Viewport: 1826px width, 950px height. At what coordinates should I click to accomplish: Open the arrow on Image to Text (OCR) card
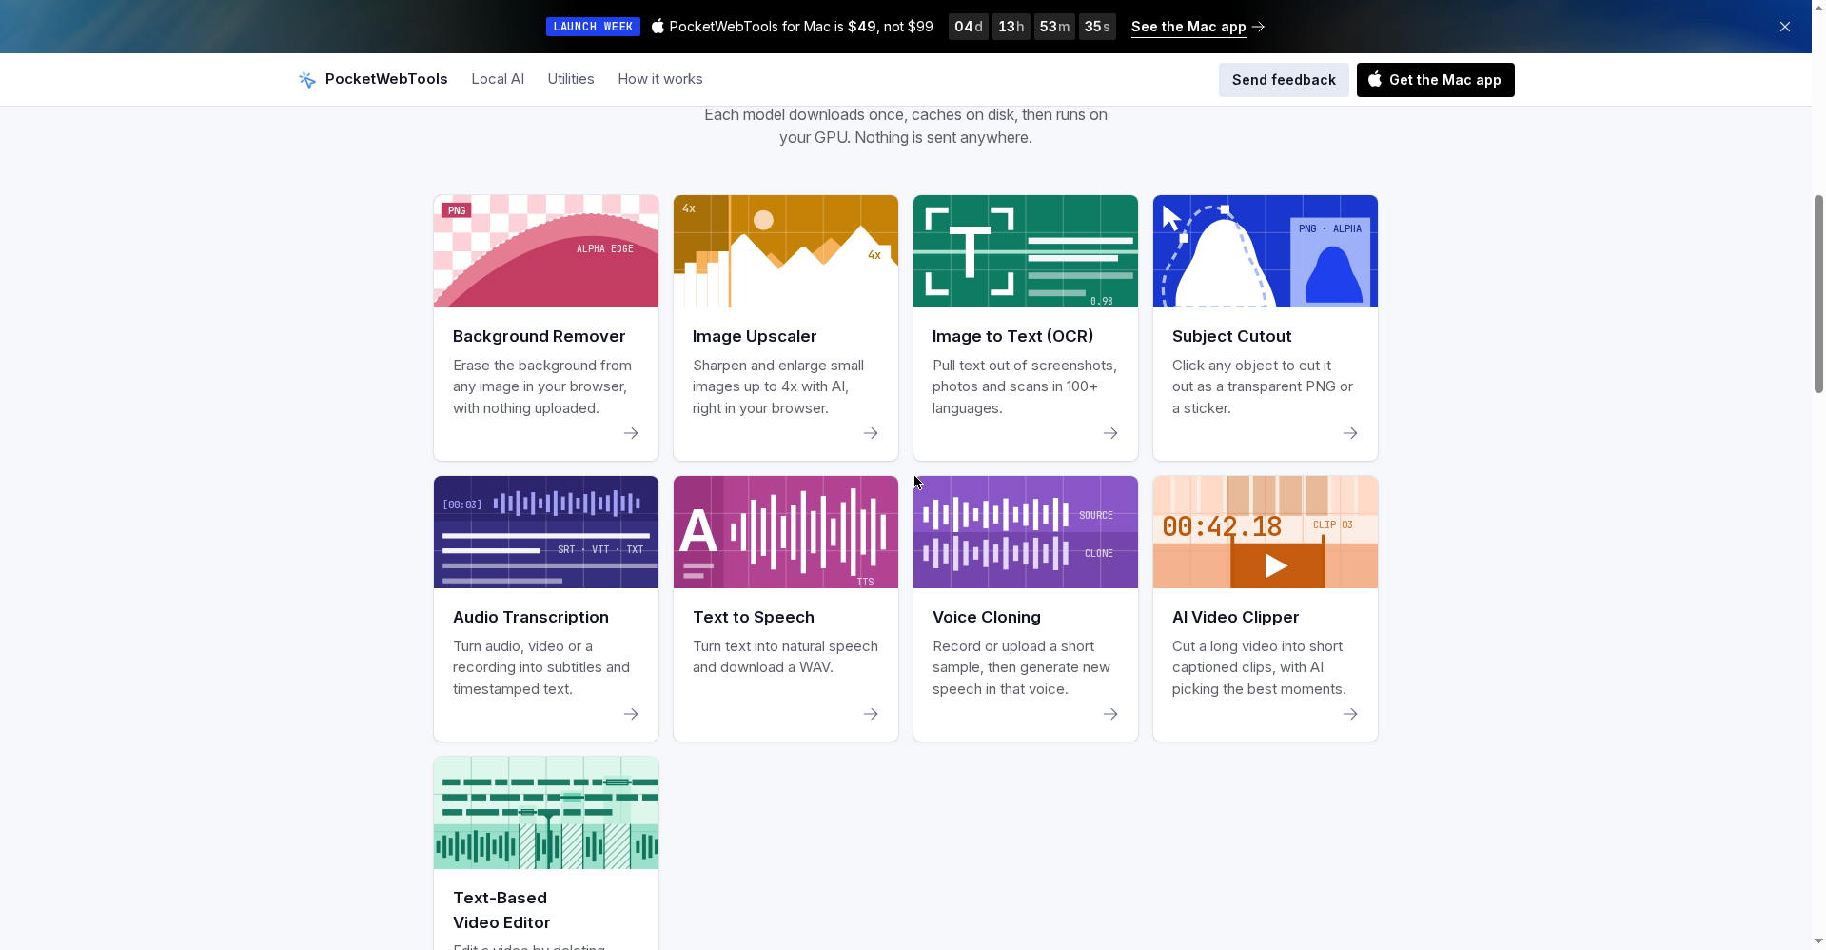pos(1110,433)
